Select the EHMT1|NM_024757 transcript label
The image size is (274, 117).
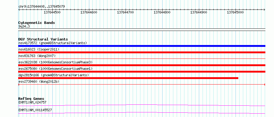(x=32, y=103)
